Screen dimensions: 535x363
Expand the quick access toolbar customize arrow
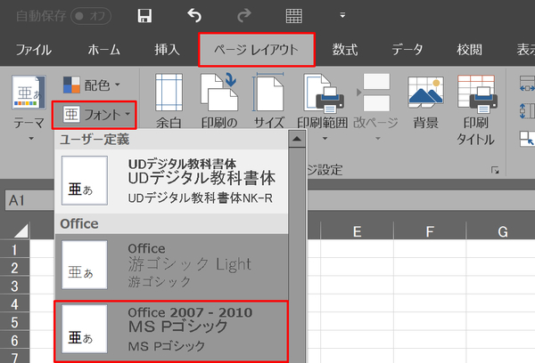pos(342,16)
